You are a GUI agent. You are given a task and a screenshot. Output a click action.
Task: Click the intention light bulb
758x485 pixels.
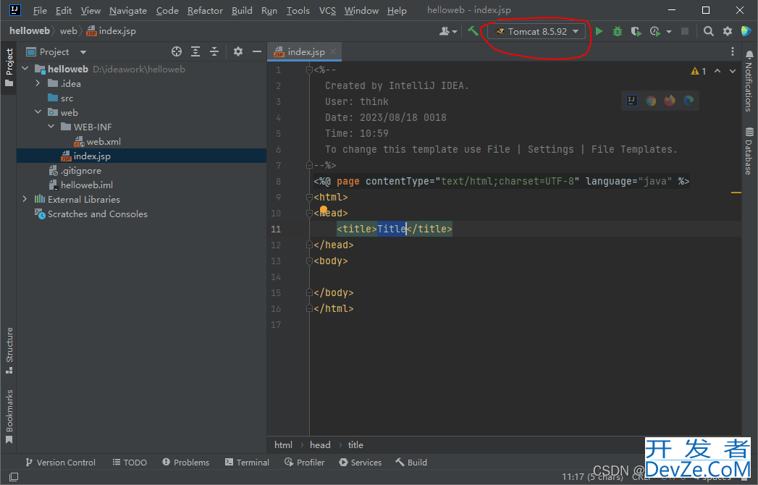(x=324, y=210)
